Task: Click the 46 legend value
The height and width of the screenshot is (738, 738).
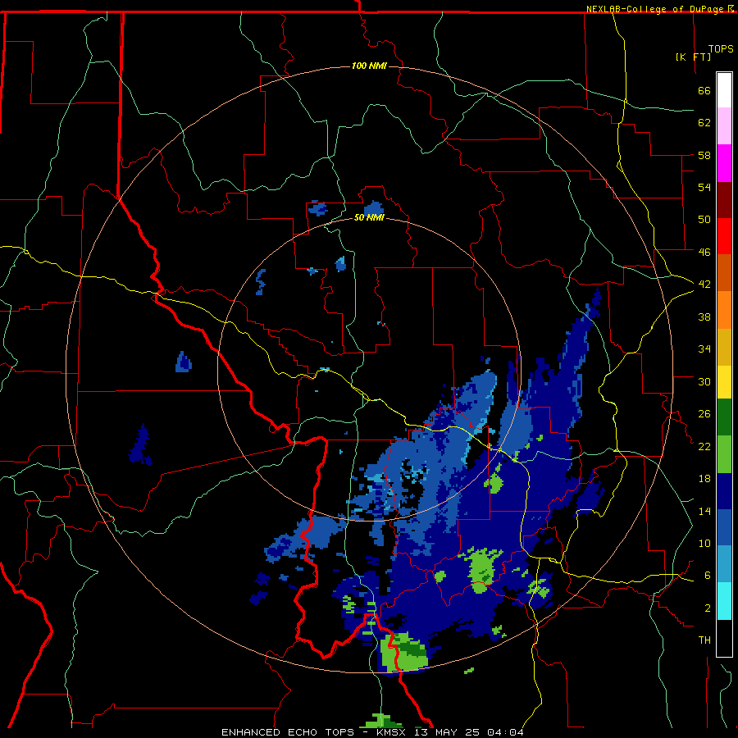Action: (704, 253)
